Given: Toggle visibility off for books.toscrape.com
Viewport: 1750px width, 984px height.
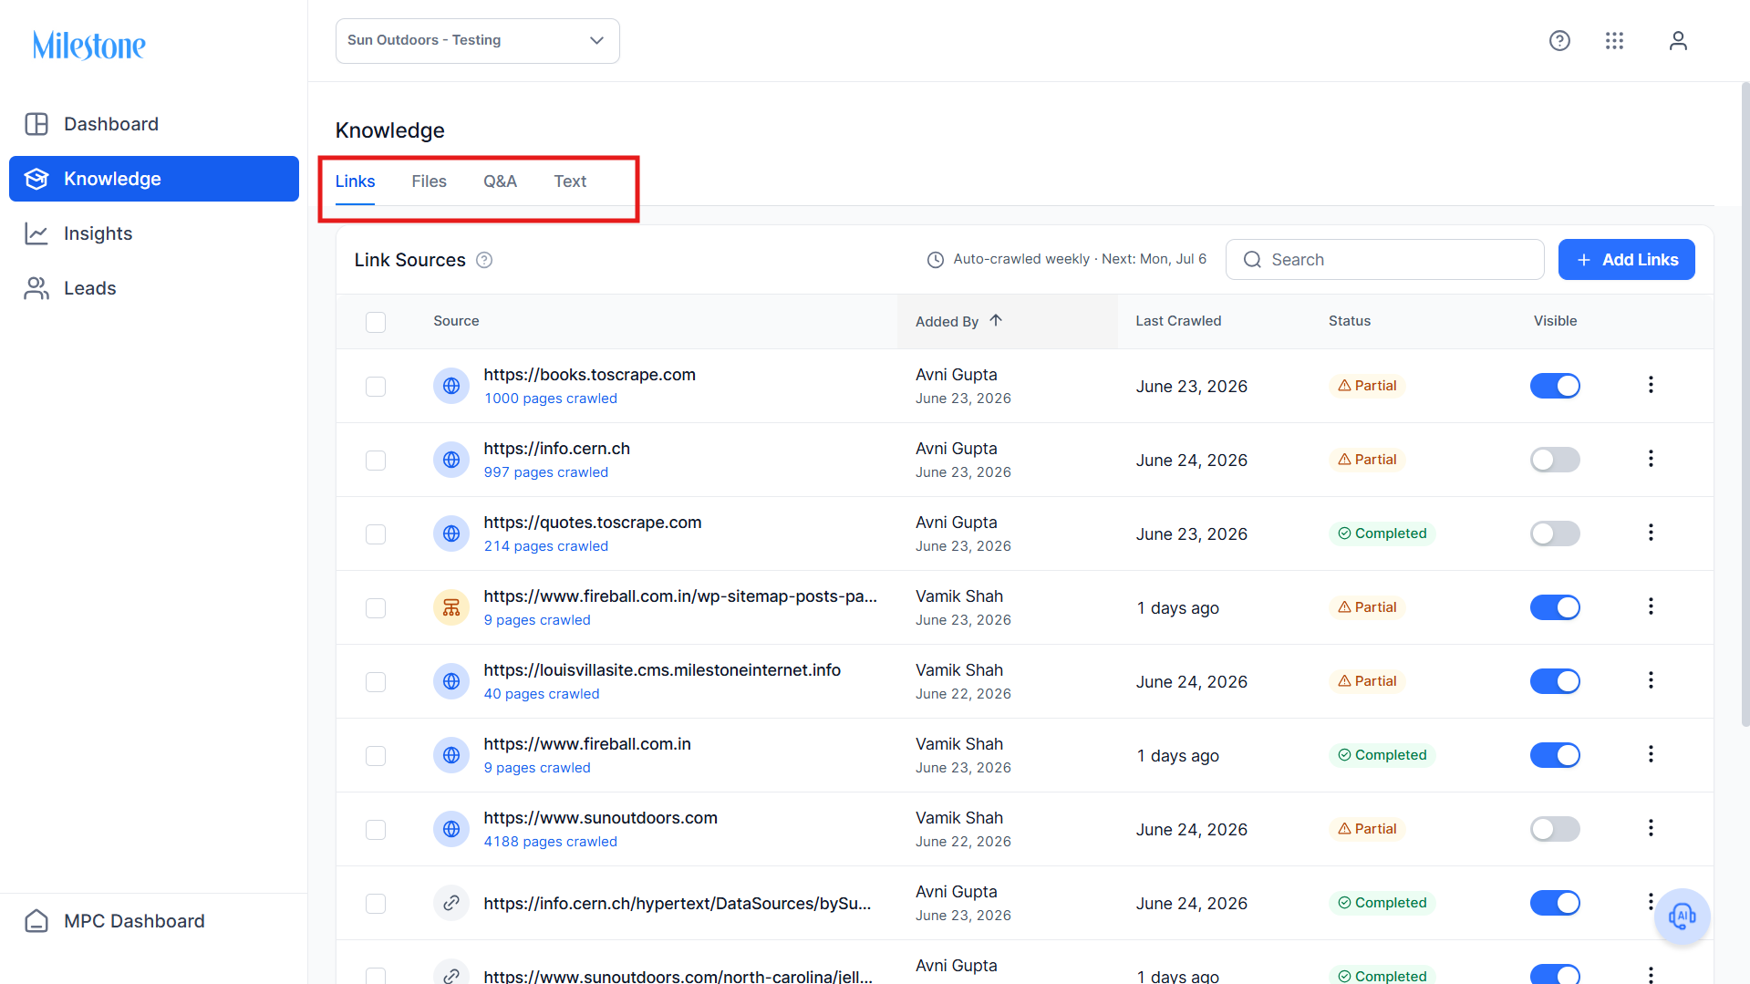Looking at the screenshot, I should (x=1555, y=386).
